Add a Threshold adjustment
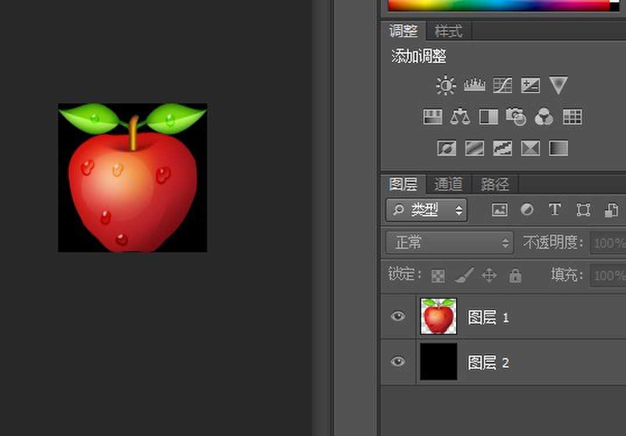The width and height of the screenshot is (626, 436). click(502, 148)
